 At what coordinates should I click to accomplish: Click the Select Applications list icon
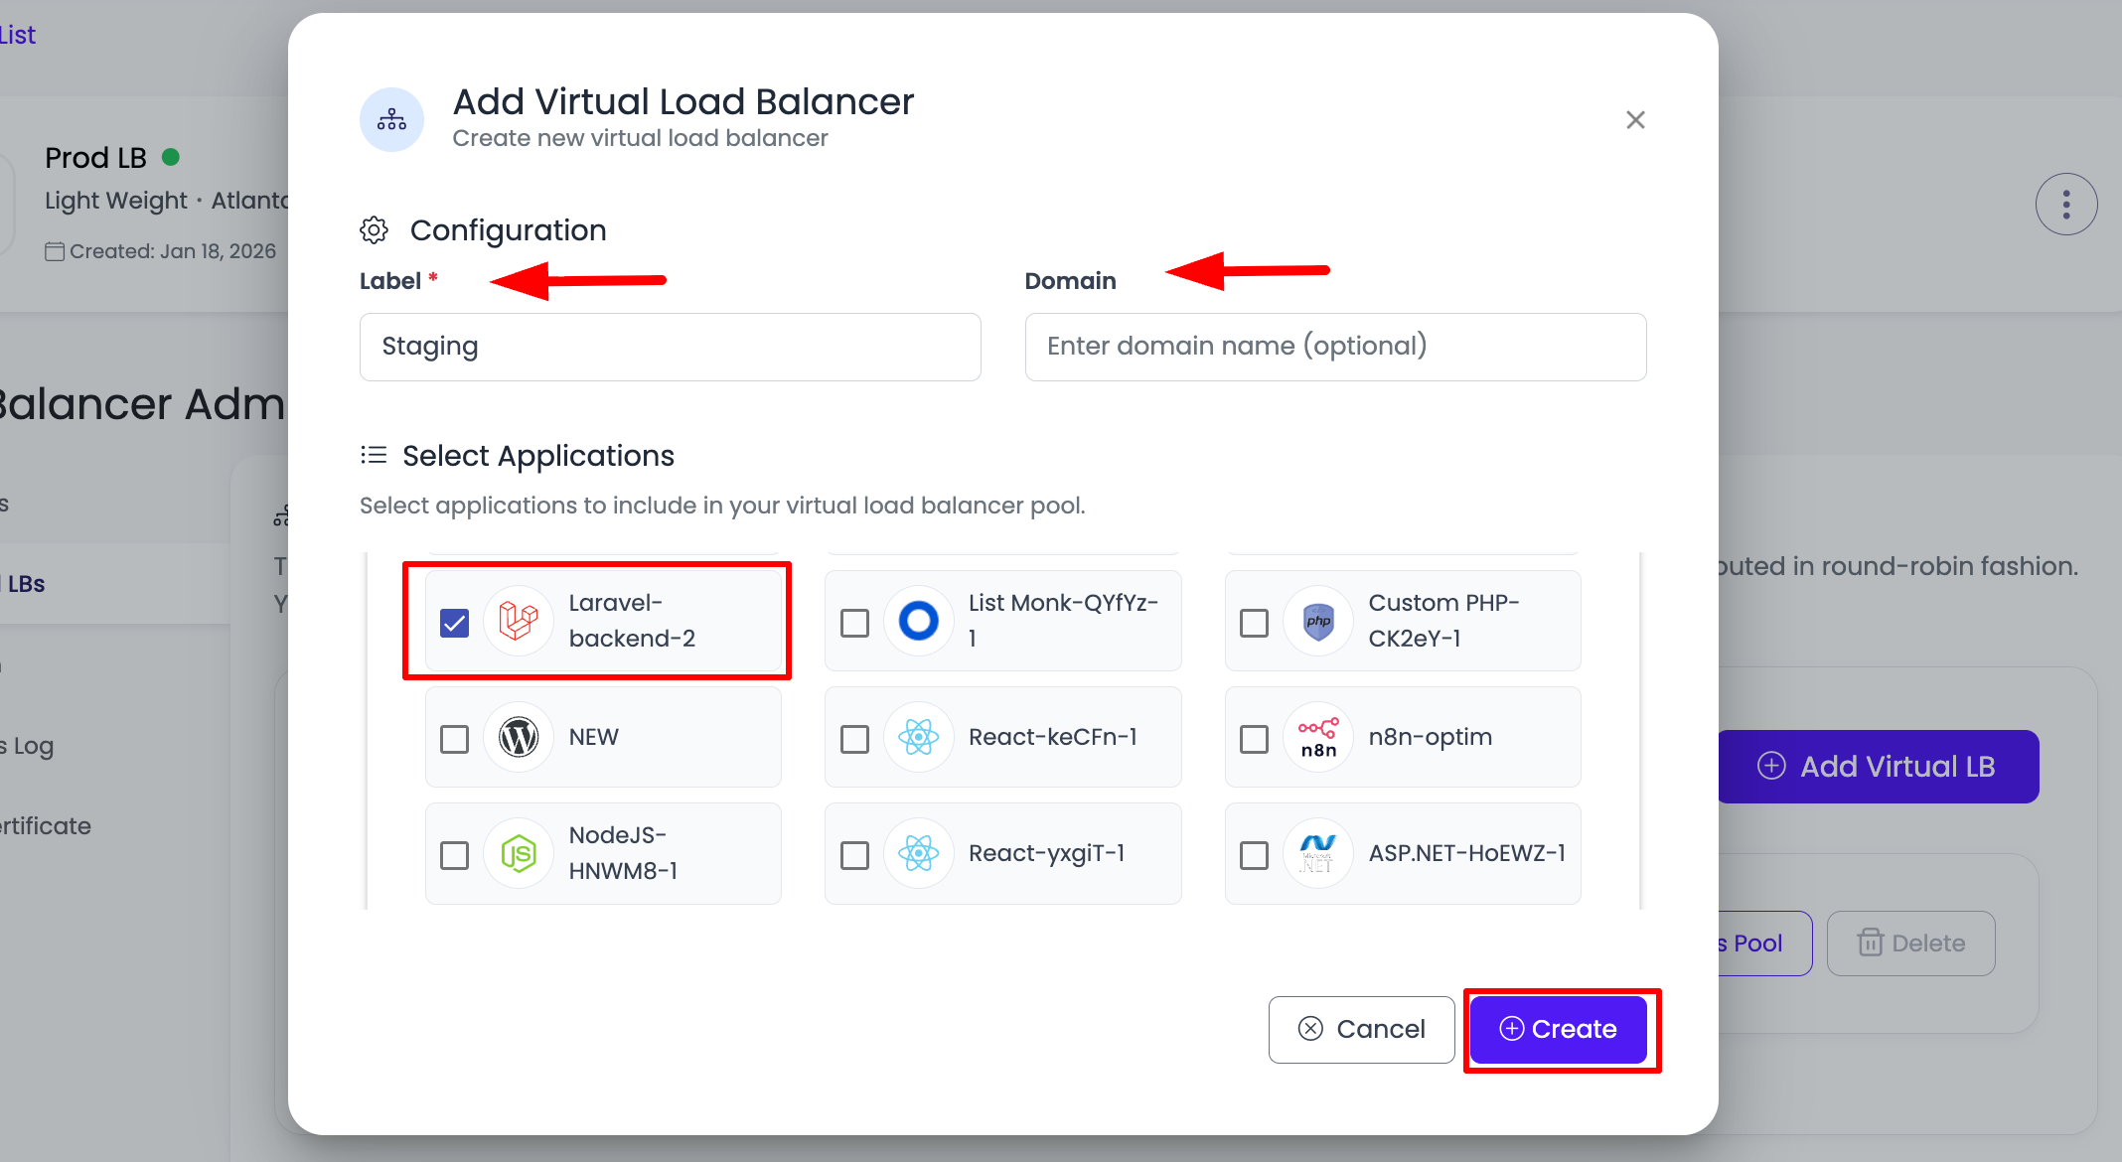coord(374,455)
